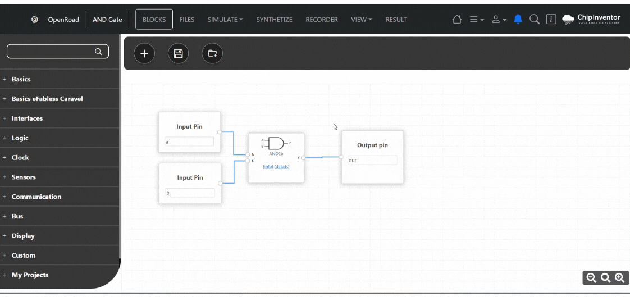Open the user account dropdown
Screen dimensions: 630x297
click(x=499, y=19)
